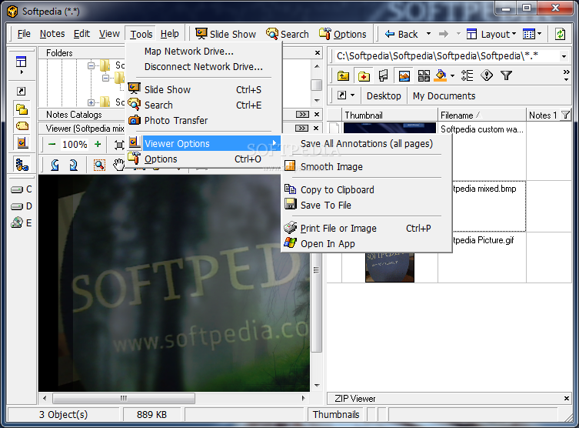Click the viewer horizontal scrollbar thumb

[x=124, y=398]
